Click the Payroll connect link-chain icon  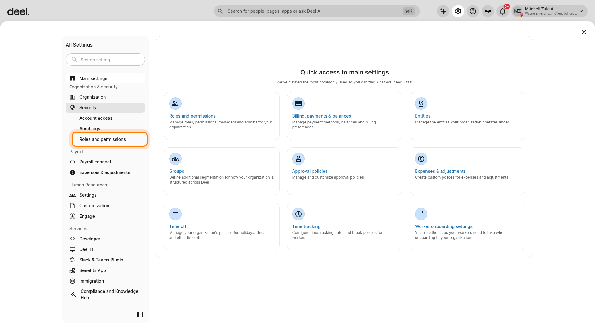pos(73,162)
